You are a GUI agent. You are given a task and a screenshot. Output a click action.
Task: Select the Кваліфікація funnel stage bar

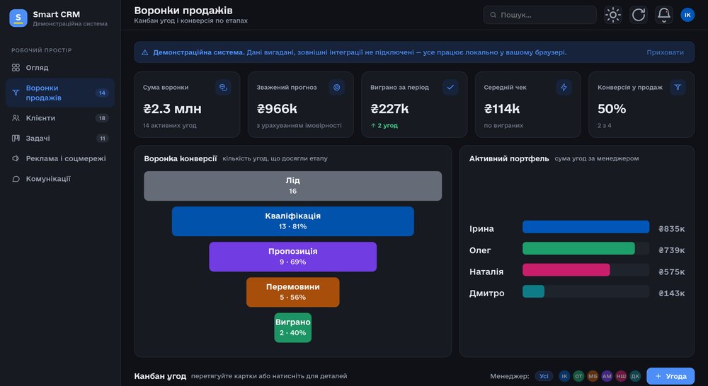292,221
